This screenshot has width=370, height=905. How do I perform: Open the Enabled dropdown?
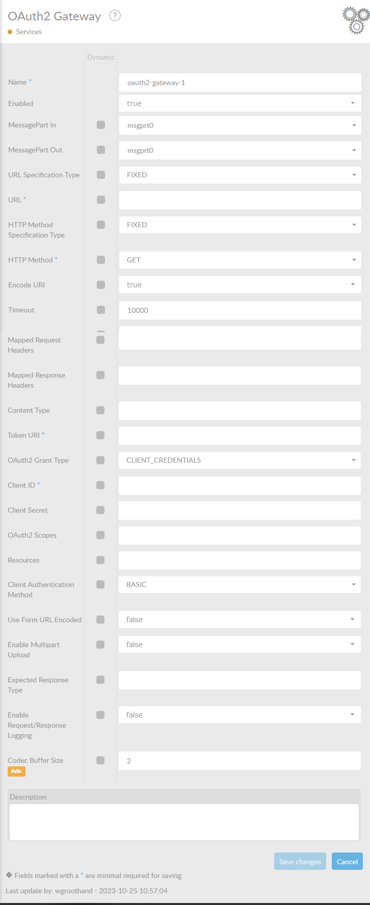point(240,103)
